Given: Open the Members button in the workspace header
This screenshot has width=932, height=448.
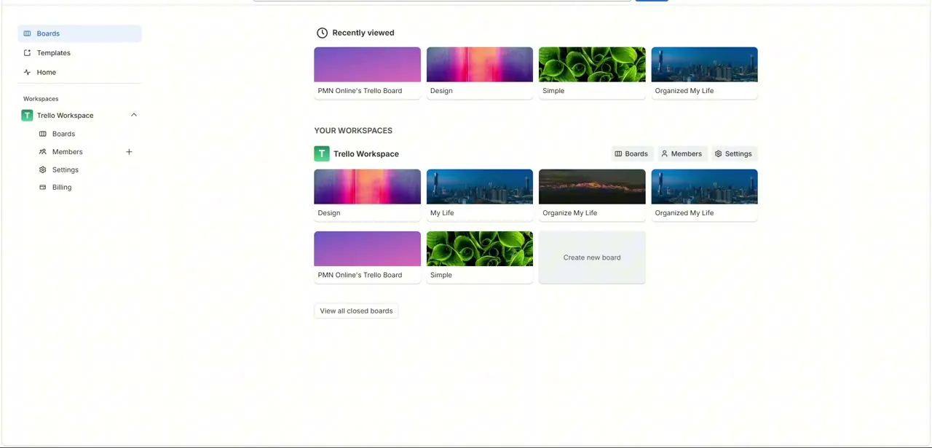Looking at the screenshot, I should 682,153.
